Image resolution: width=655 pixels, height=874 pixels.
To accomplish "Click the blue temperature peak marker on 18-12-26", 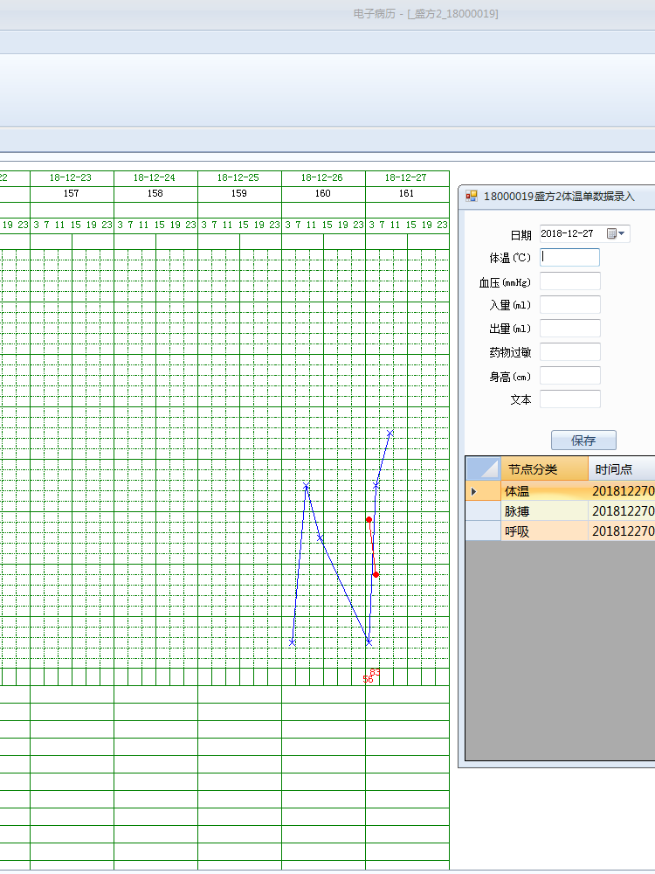I will 307,485.
